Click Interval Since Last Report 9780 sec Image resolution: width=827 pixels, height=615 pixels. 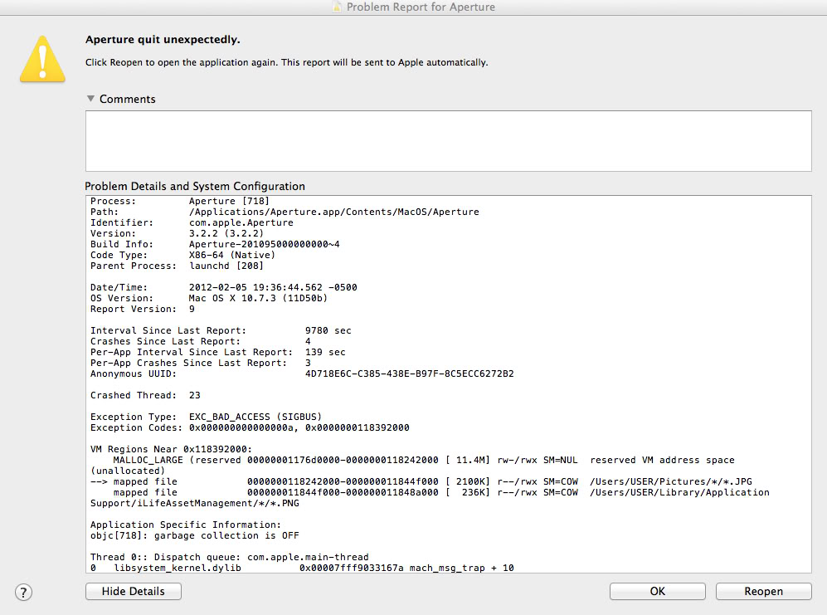tap(221, 330)
